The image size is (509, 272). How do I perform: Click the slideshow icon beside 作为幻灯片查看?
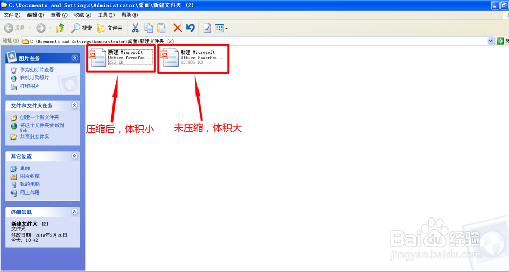(14, 70)
